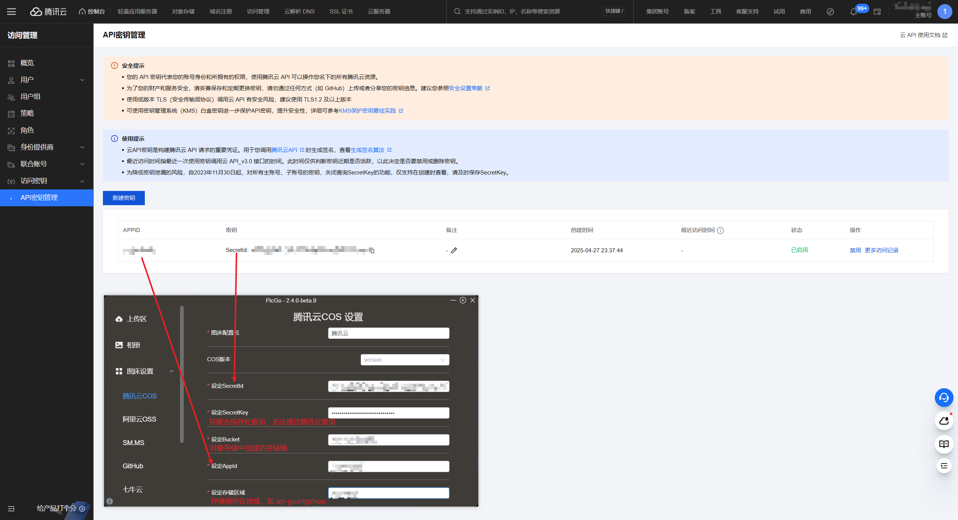Click the floating cloud assistant icon
Image resolution: width=958 pixels, height=520 pixels.
pos(944,421)
